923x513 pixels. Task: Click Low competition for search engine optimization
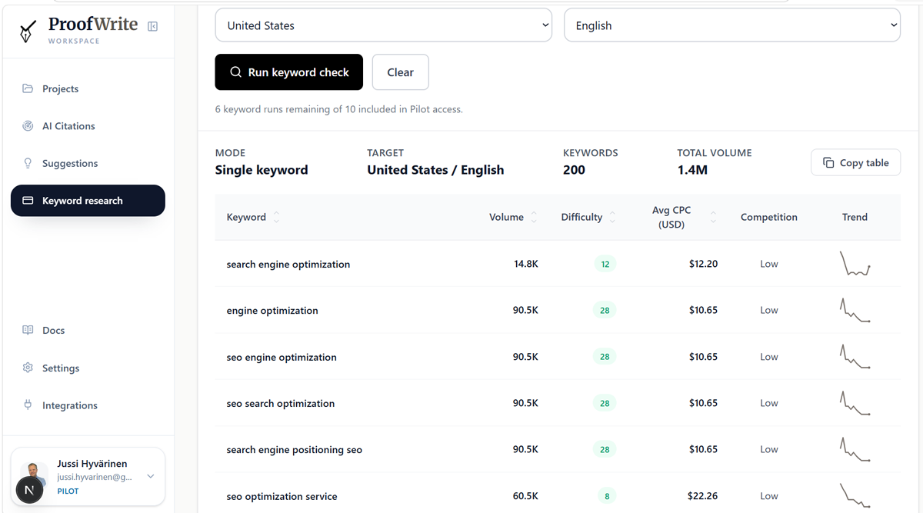769,264
